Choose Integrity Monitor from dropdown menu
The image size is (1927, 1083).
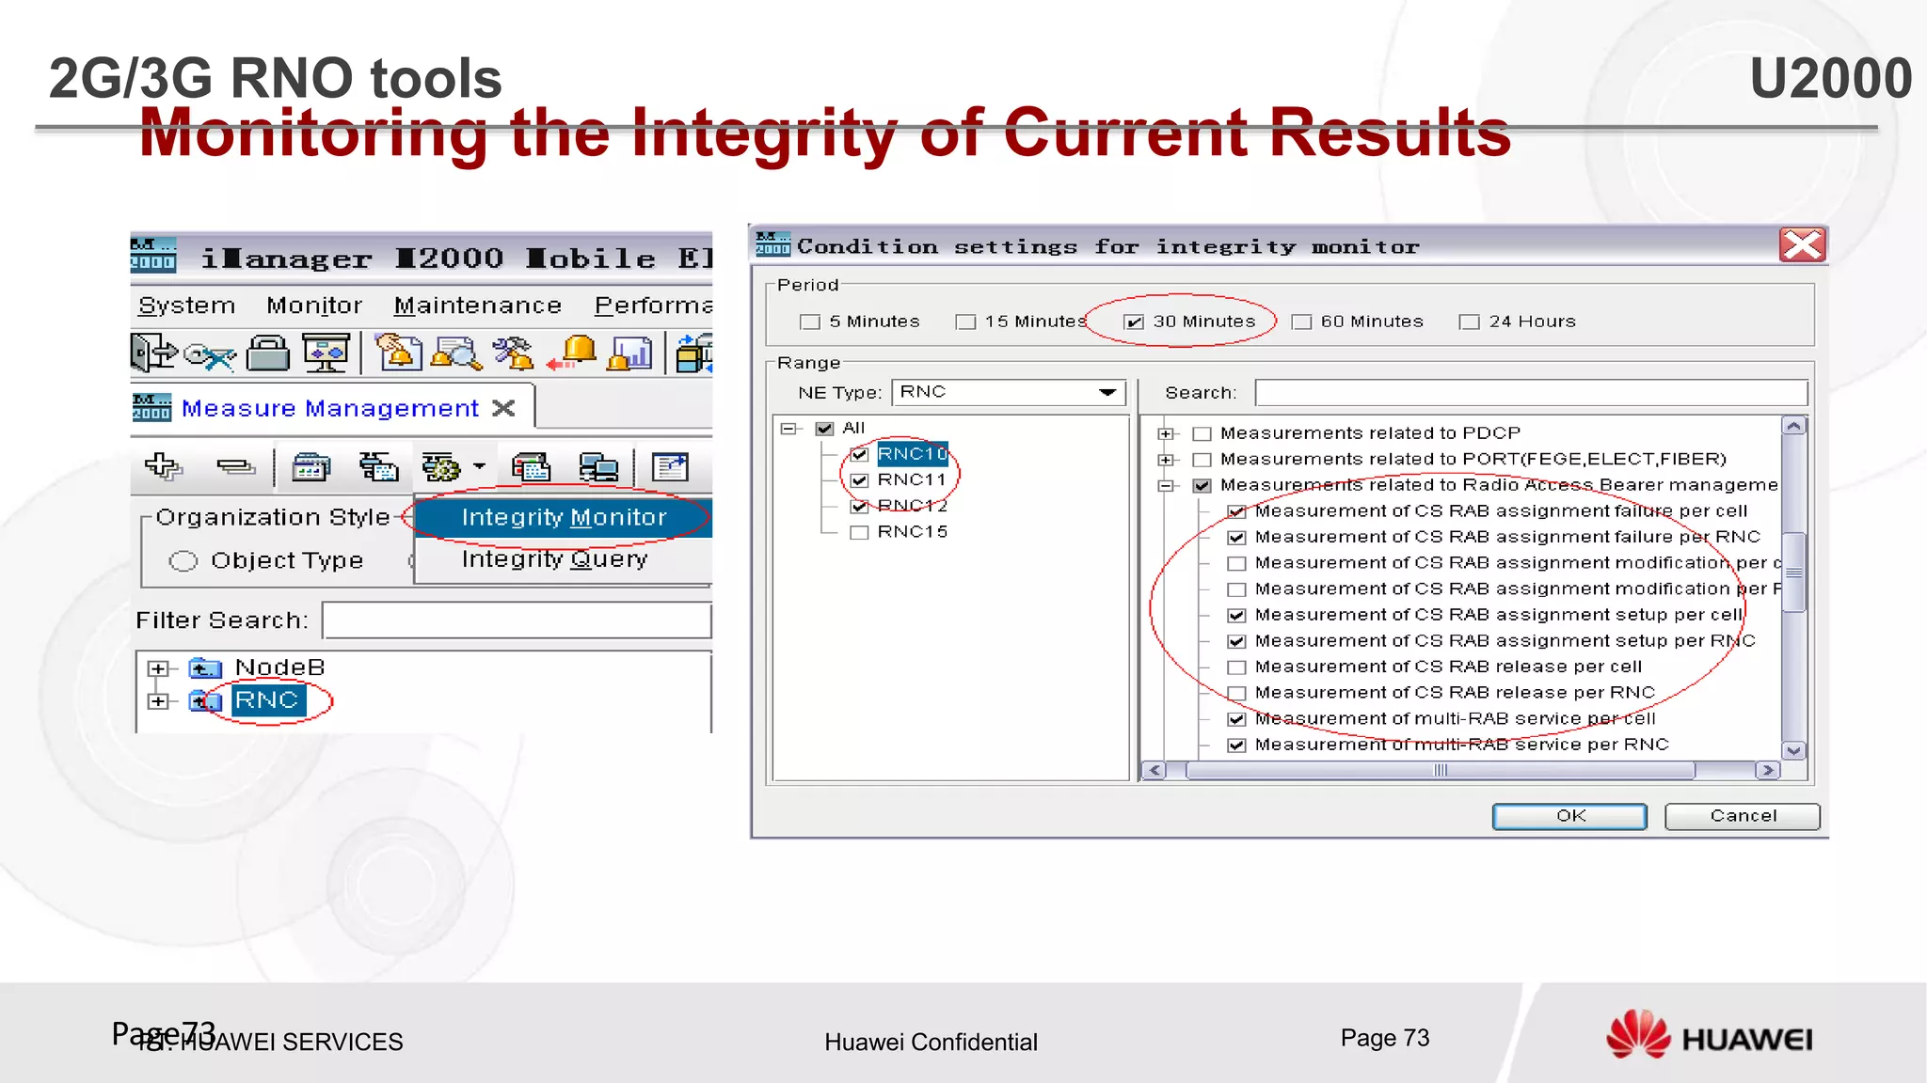pyautogui.click(x=564, y=518)
